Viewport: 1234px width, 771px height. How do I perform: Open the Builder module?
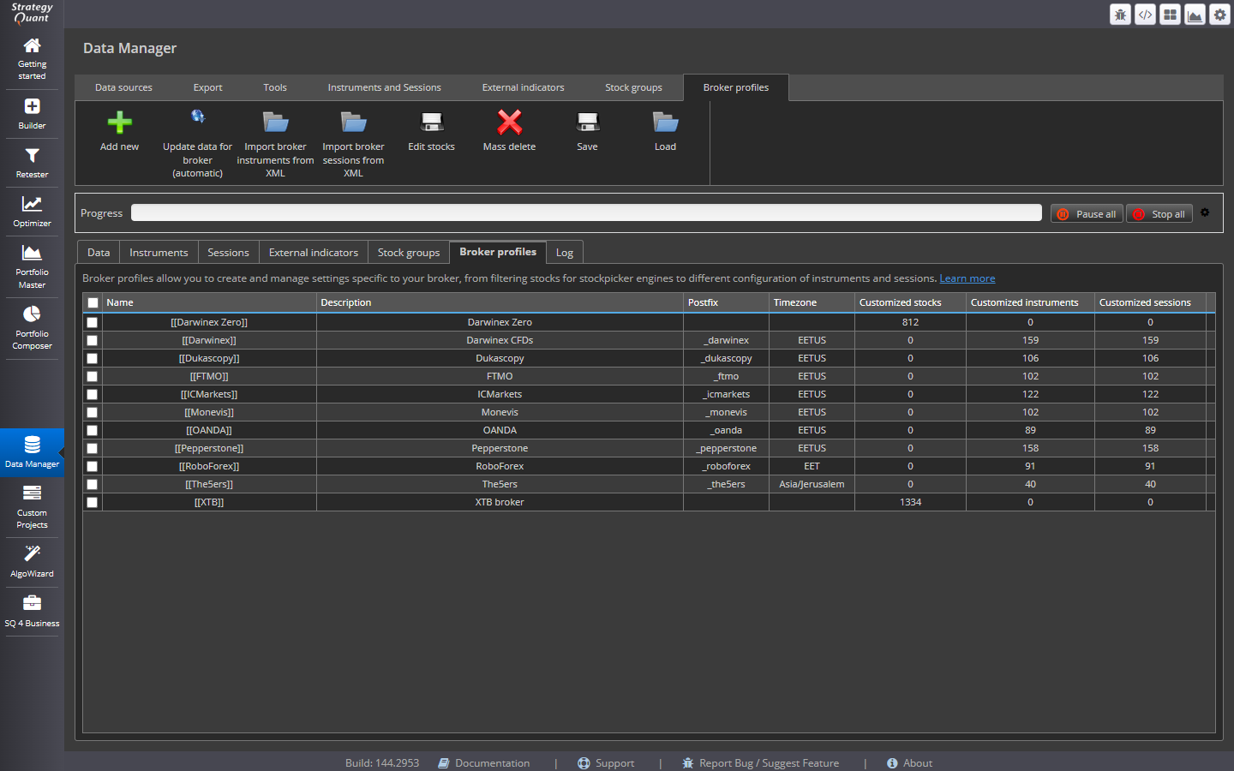pyautogui.click(x=32, y=114)
